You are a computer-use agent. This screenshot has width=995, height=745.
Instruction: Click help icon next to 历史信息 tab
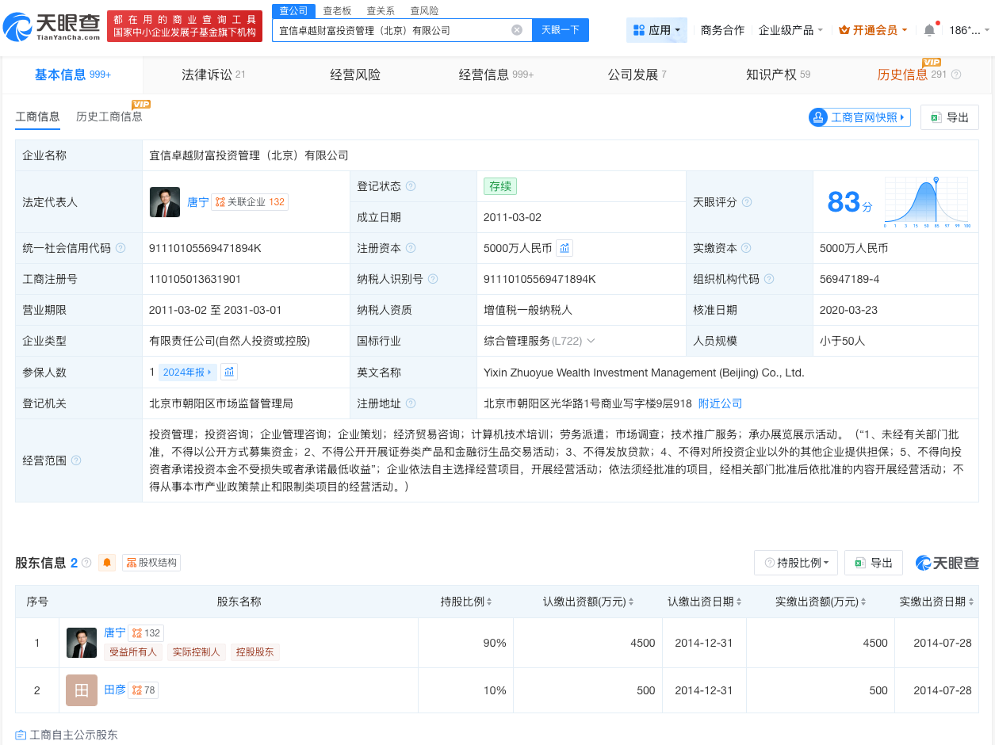956,74
